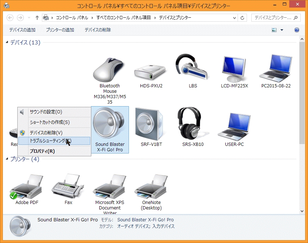This screenshot has height=243, width=308.
Task: Choose プロパティ(R) from context menu
Action: (x=55, y=151)
